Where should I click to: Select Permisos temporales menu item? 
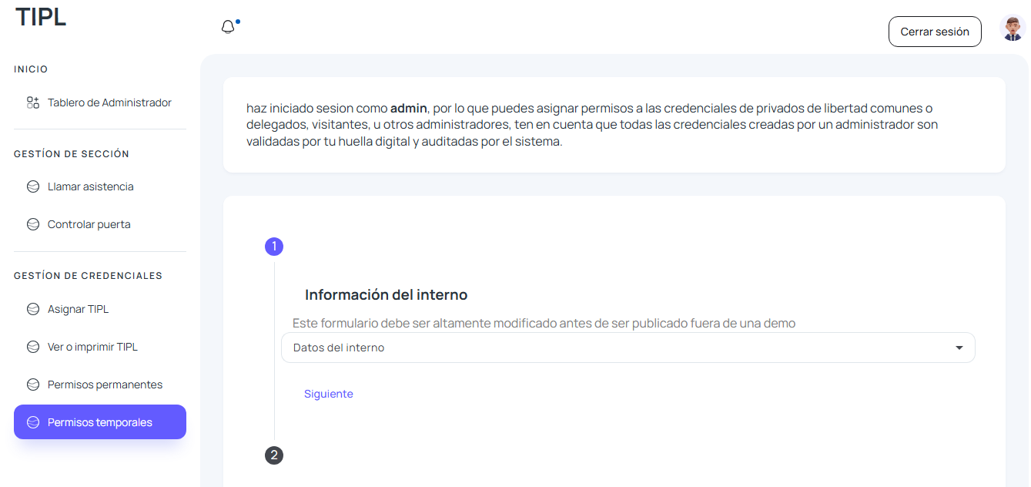[x=100, y=422]
